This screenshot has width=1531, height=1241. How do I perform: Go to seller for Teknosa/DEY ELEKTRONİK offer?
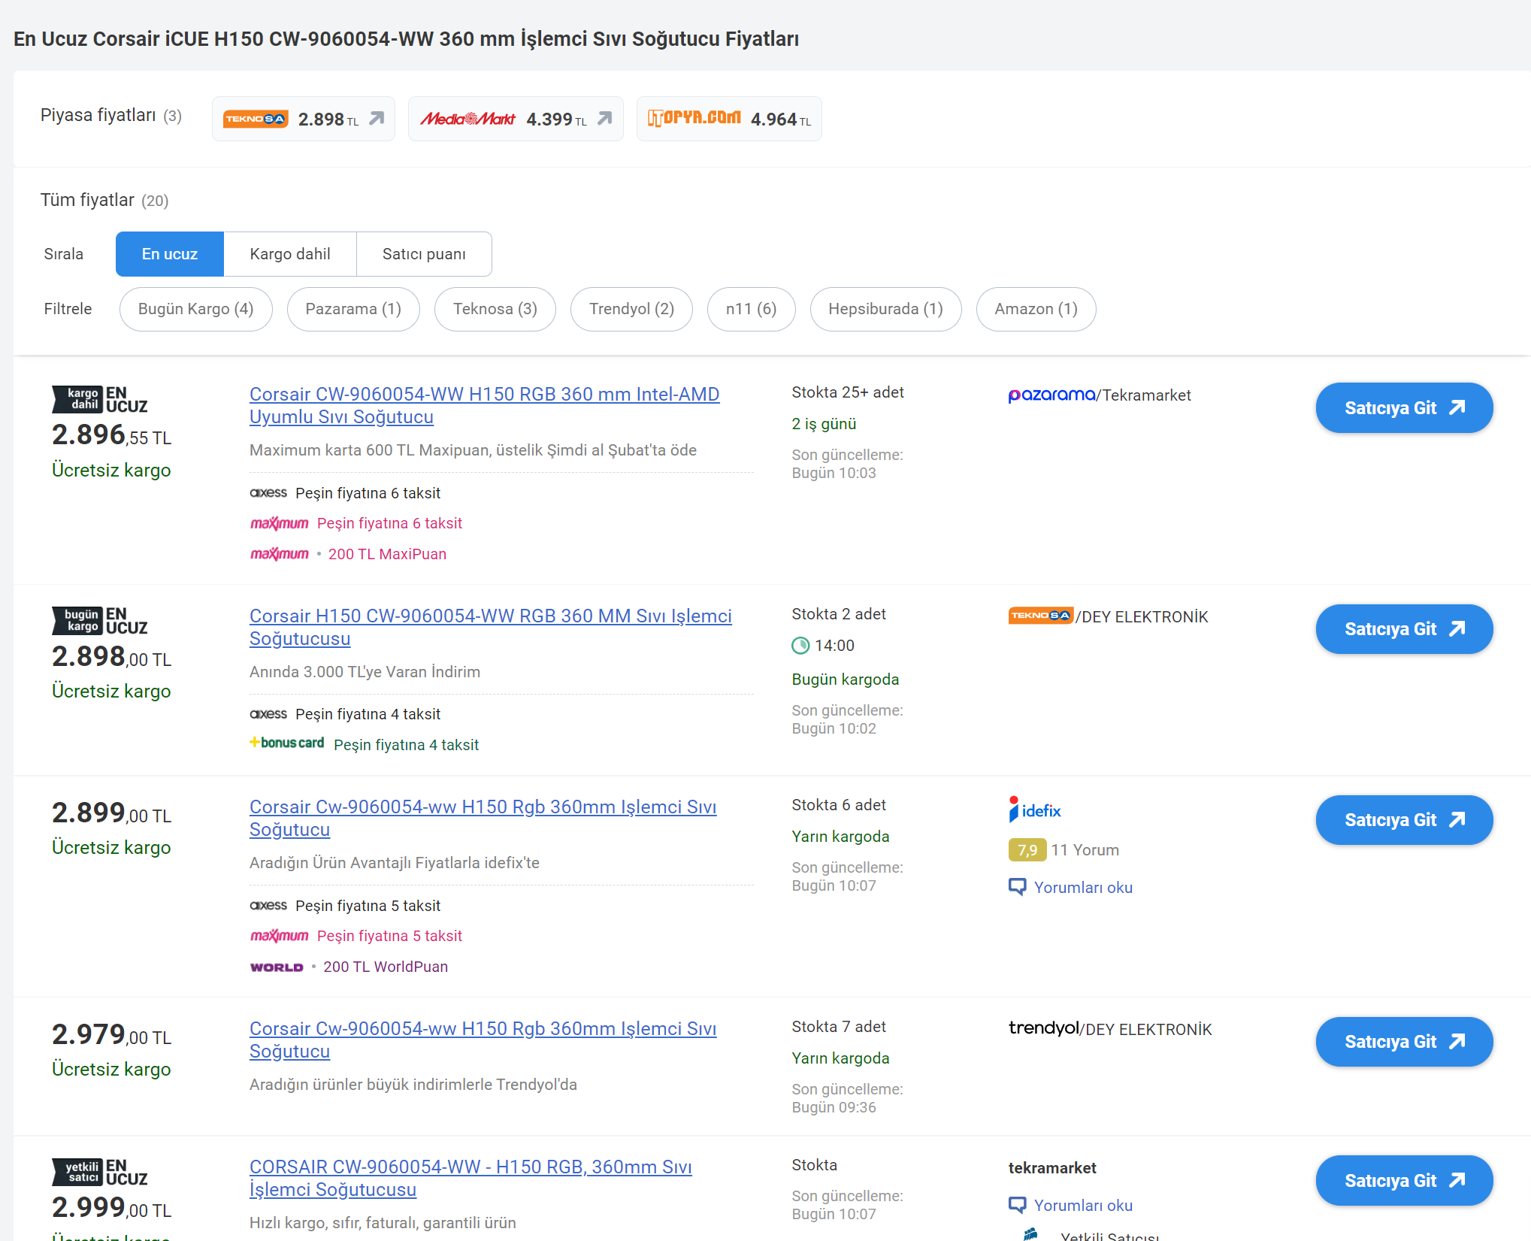[1404, 628]
